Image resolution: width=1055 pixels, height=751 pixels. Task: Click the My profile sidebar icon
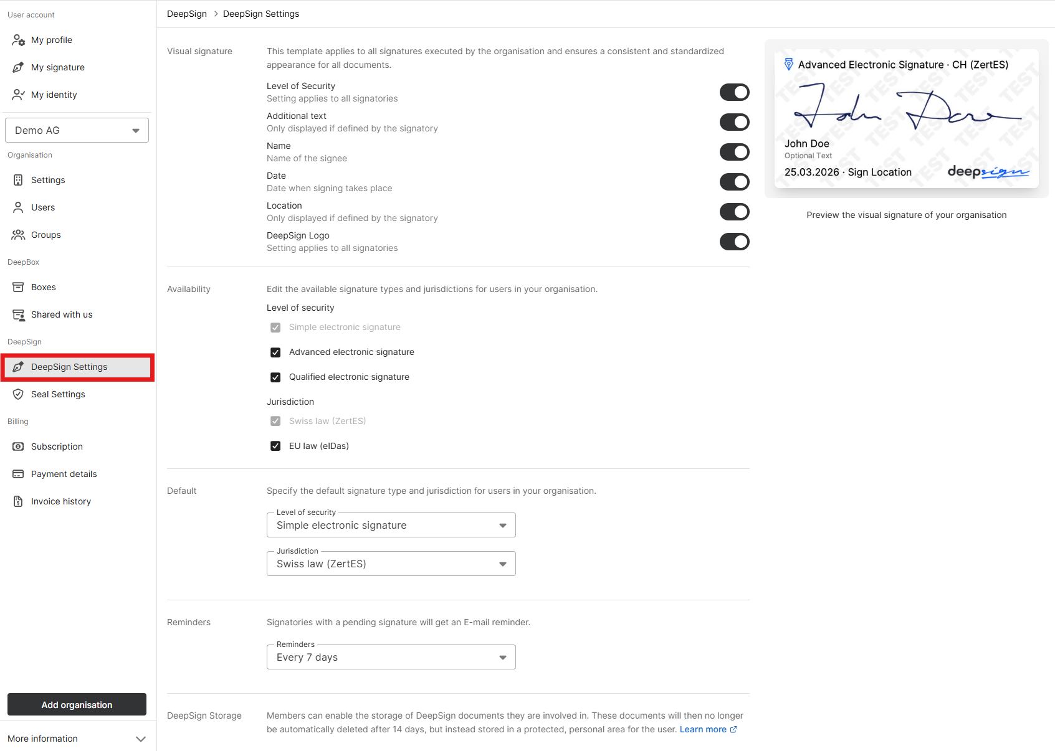19,40
